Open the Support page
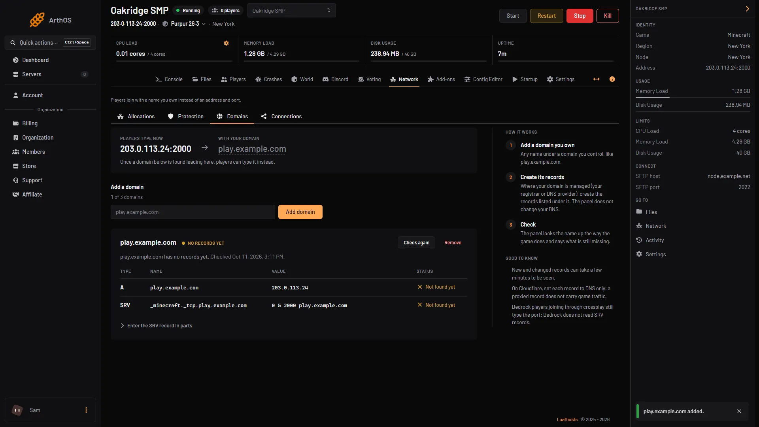This screenshot has width=759, height=427. pos(50,180)
